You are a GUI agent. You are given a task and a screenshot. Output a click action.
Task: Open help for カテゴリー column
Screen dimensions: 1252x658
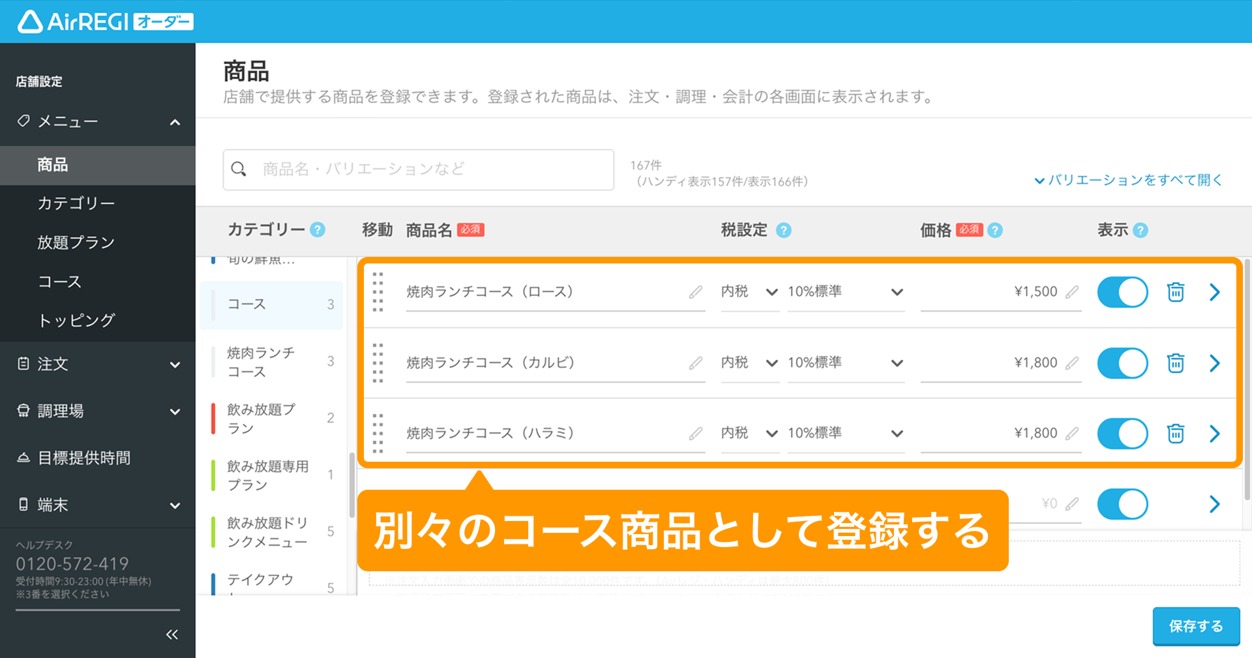[x=318, y=230]
